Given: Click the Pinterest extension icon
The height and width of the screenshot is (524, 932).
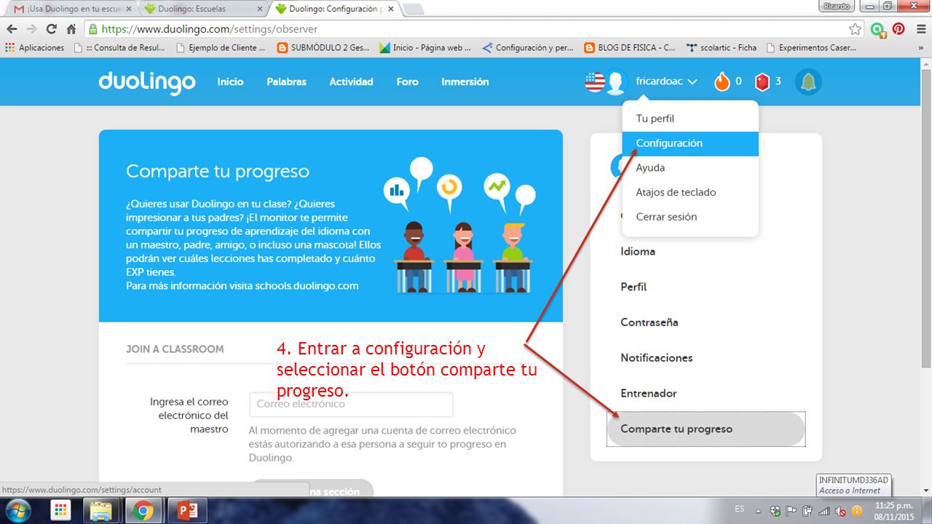Looking at the screenshot, I should coord(899,29).
